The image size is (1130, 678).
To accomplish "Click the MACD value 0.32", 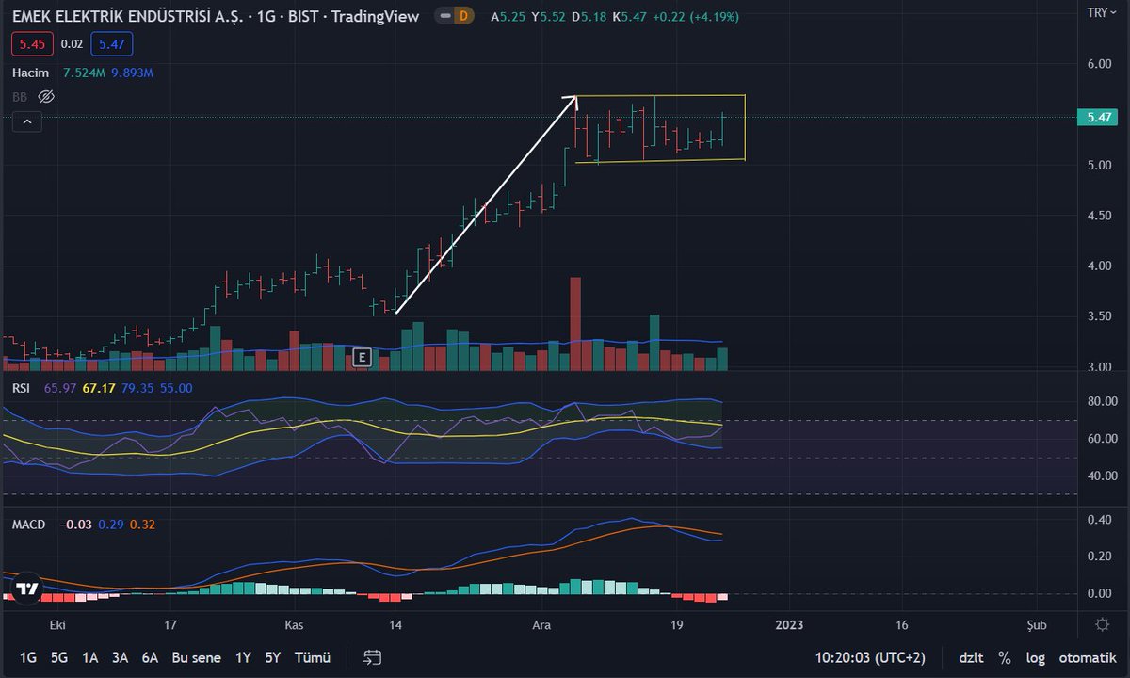I will coord(143,525).
